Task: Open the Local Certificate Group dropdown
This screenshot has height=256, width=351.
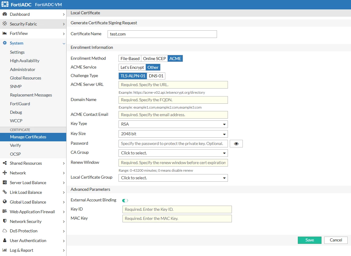Action: click(173, 178)
